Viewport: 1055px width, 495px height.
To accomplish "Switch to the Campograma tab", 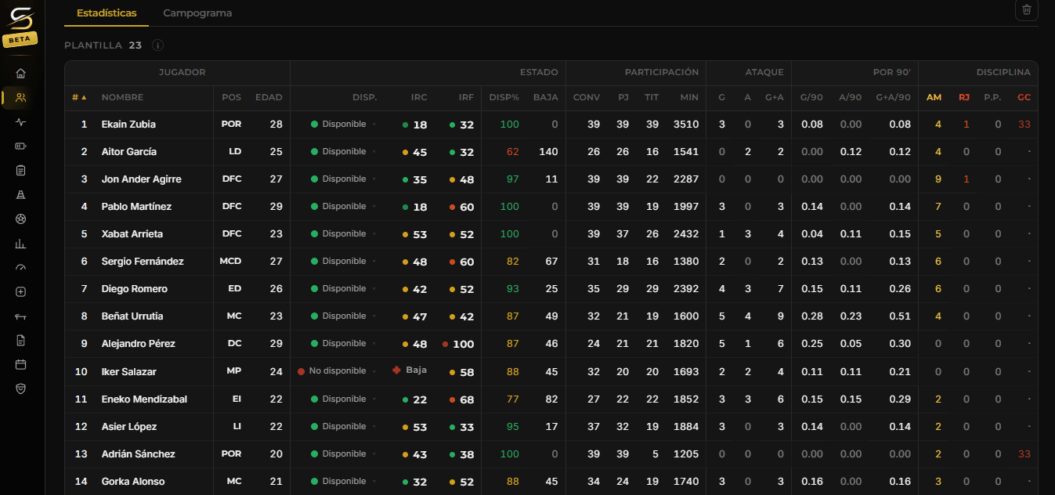I will 197,13.
